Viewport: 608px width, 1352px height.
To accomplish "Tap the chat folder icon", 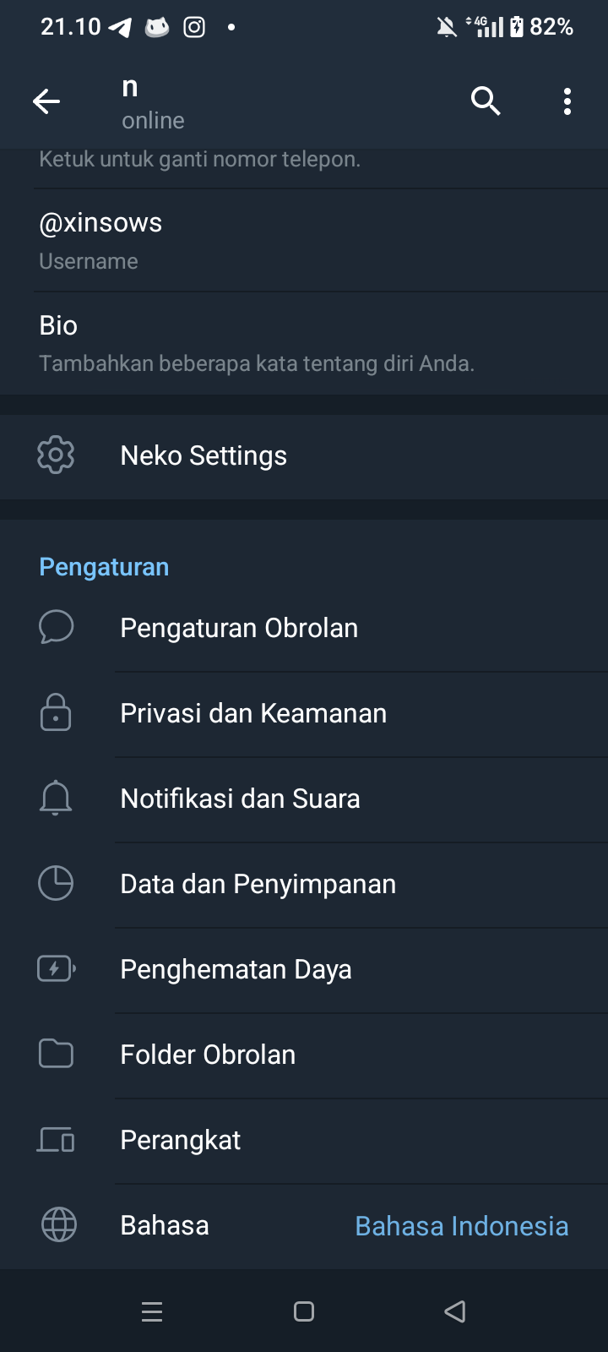I will point(56,1054).
